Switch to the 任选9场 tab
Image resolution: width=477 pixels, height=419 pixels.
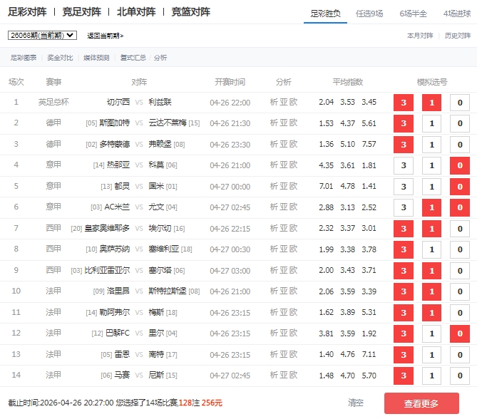tap(371, 14)
